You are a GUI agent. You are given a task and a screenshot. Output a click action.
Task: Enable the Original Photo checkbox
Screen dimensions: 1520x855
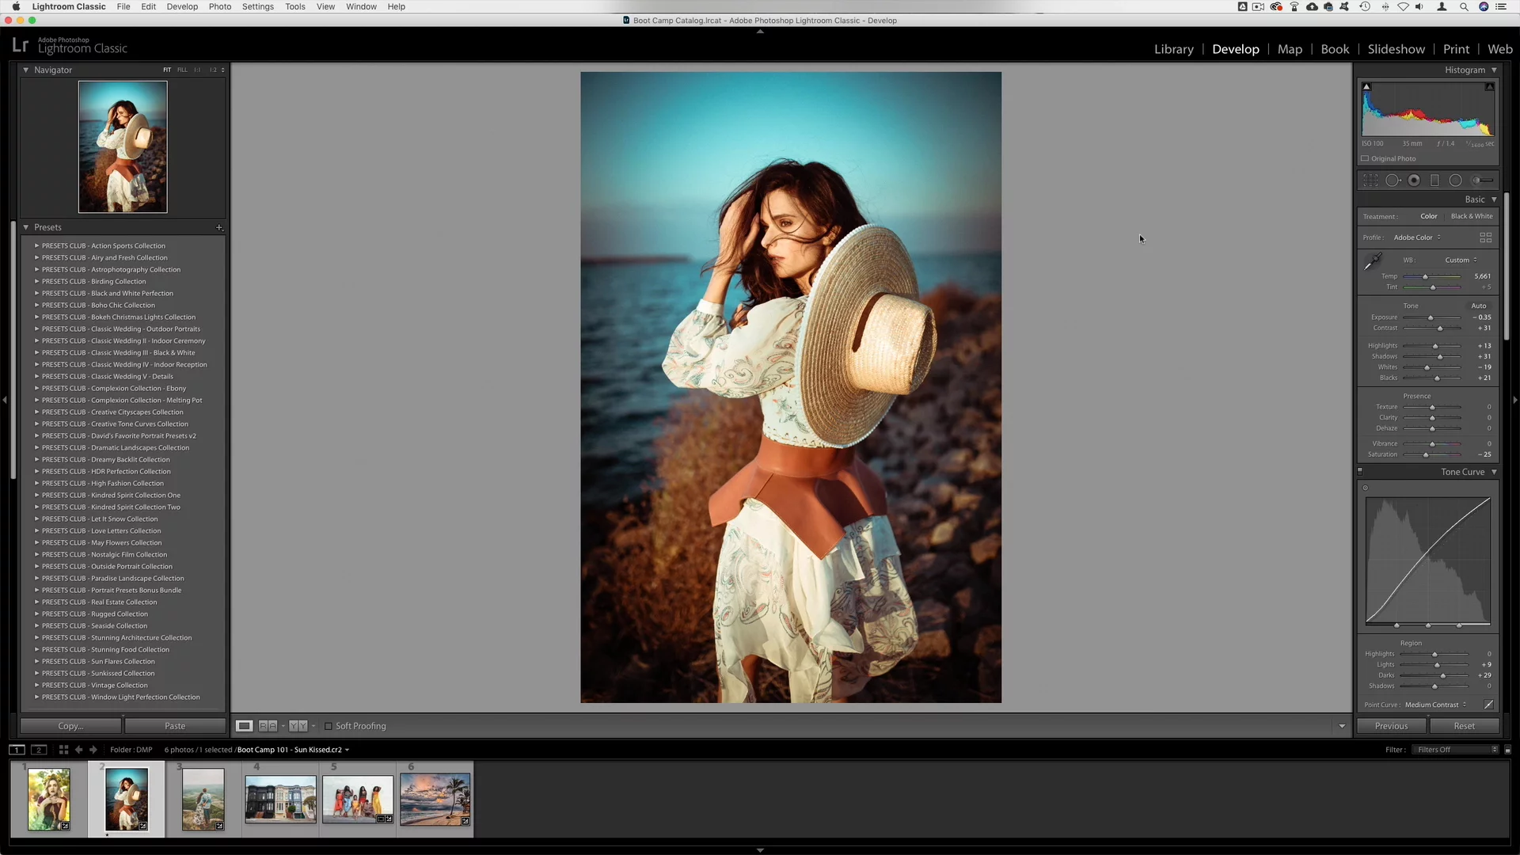click(1365, 158)
